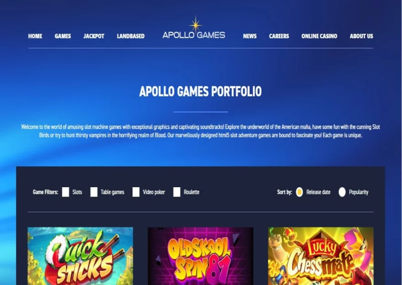Check the Table games filter
The width and height of the screenshot is (402, 285).
pyautogui.click(x=94, y=192)
